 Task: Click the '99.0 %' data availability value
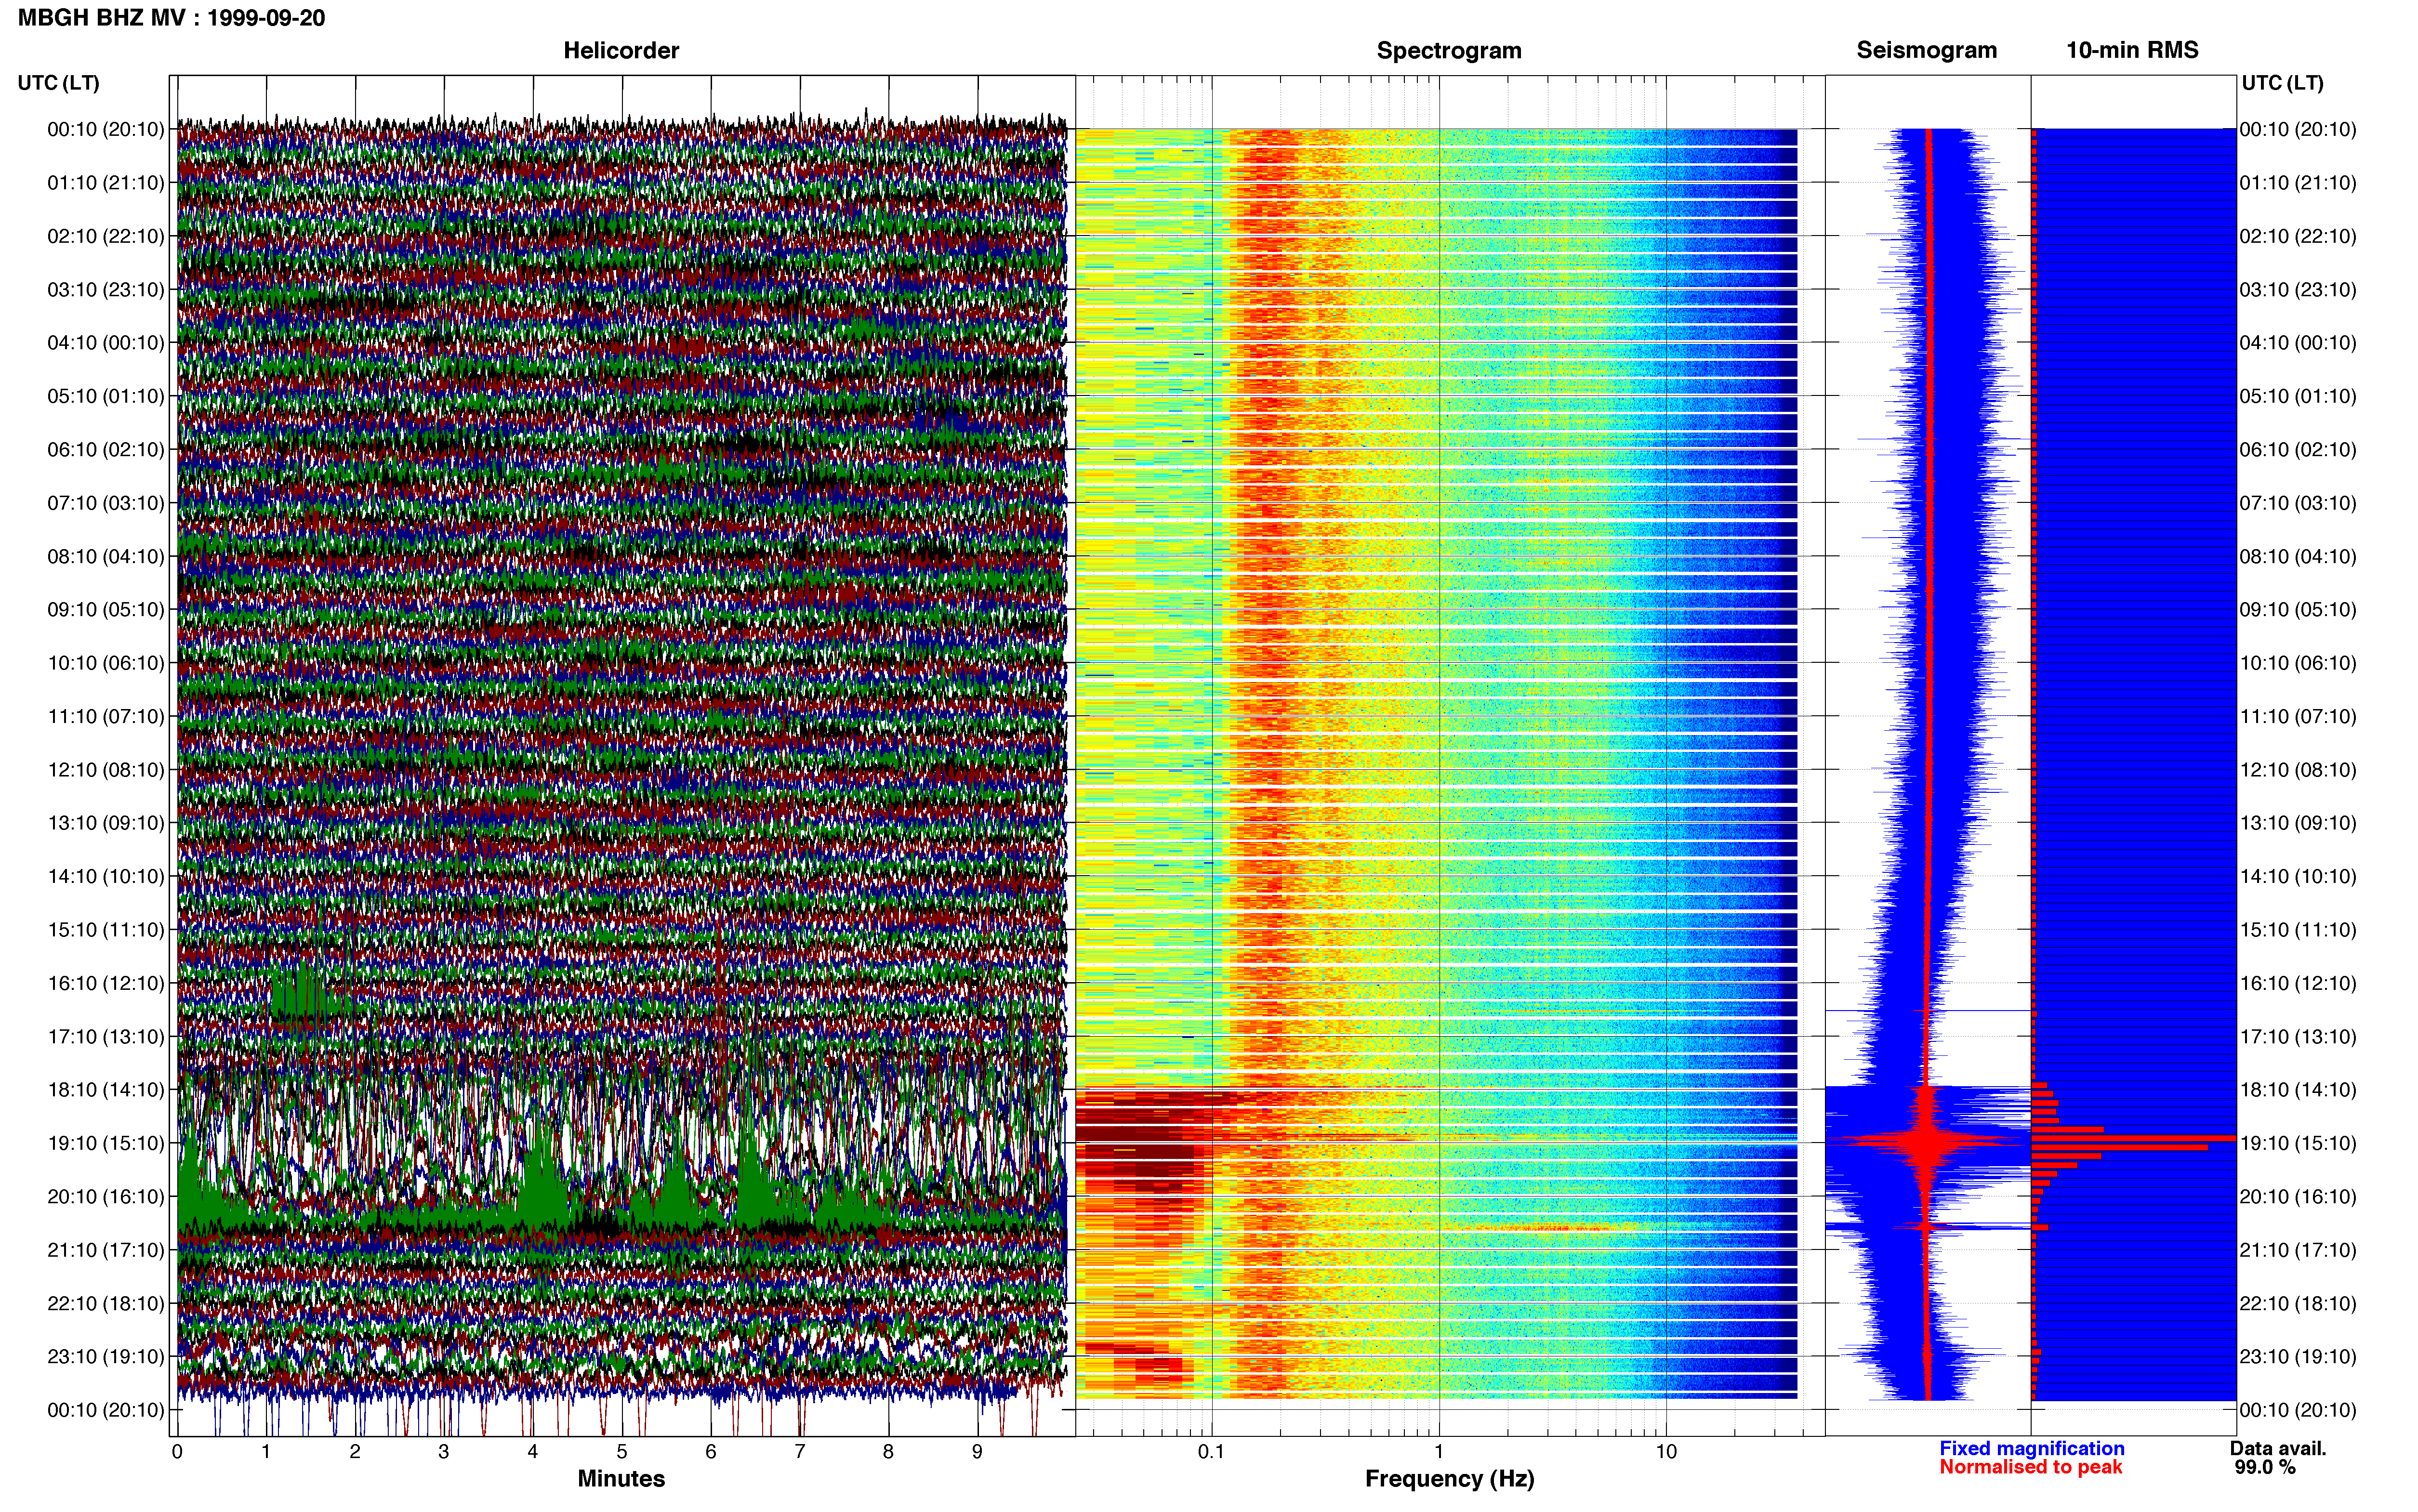2265,1468
